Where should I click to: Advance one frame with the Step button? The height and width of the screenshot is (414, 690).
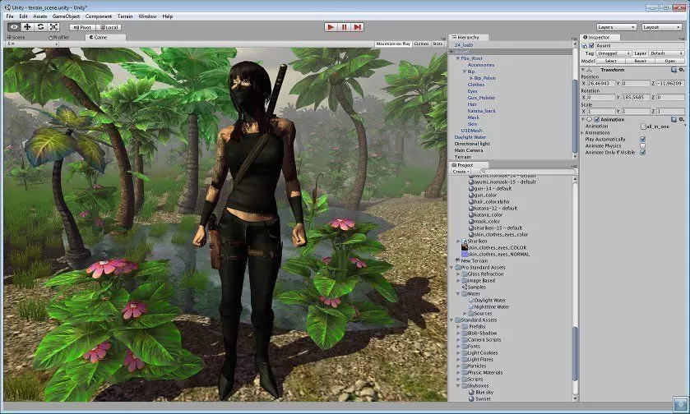click(357, 27)
